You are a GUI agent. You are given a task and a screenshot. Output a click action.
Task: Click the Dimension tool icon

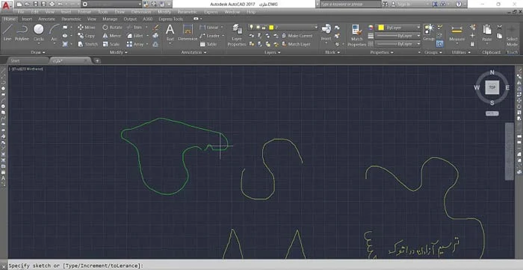tap(188, 32)
